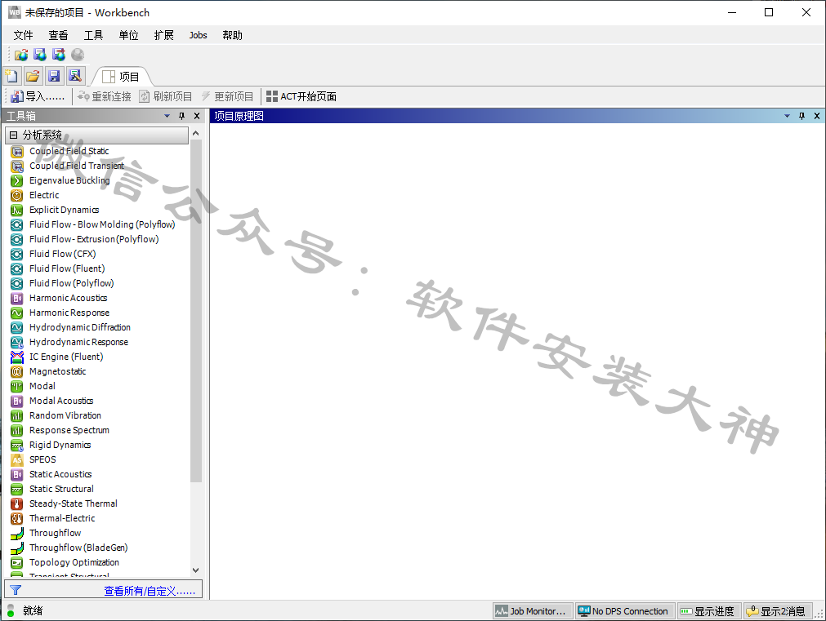
Task: Open the 文件 menu
Action: coord(23,35)
